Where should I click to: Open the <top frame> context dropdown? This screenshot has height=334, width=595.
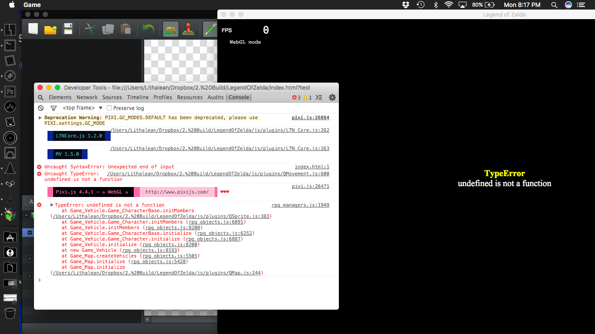pos(82,108)
